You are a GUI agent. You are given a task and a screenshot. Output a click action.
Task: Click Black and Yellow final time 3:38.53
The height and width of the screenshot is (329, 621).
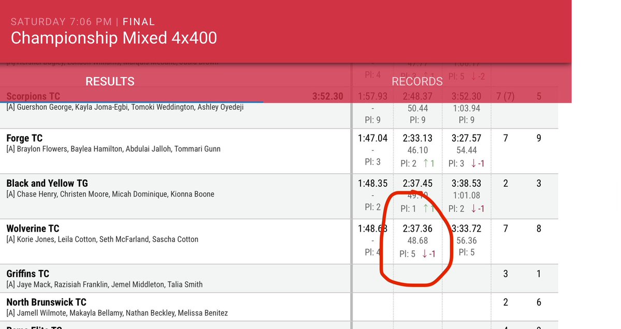click(467, 183)
